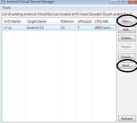Click the Edit... button

coord(127,30)
